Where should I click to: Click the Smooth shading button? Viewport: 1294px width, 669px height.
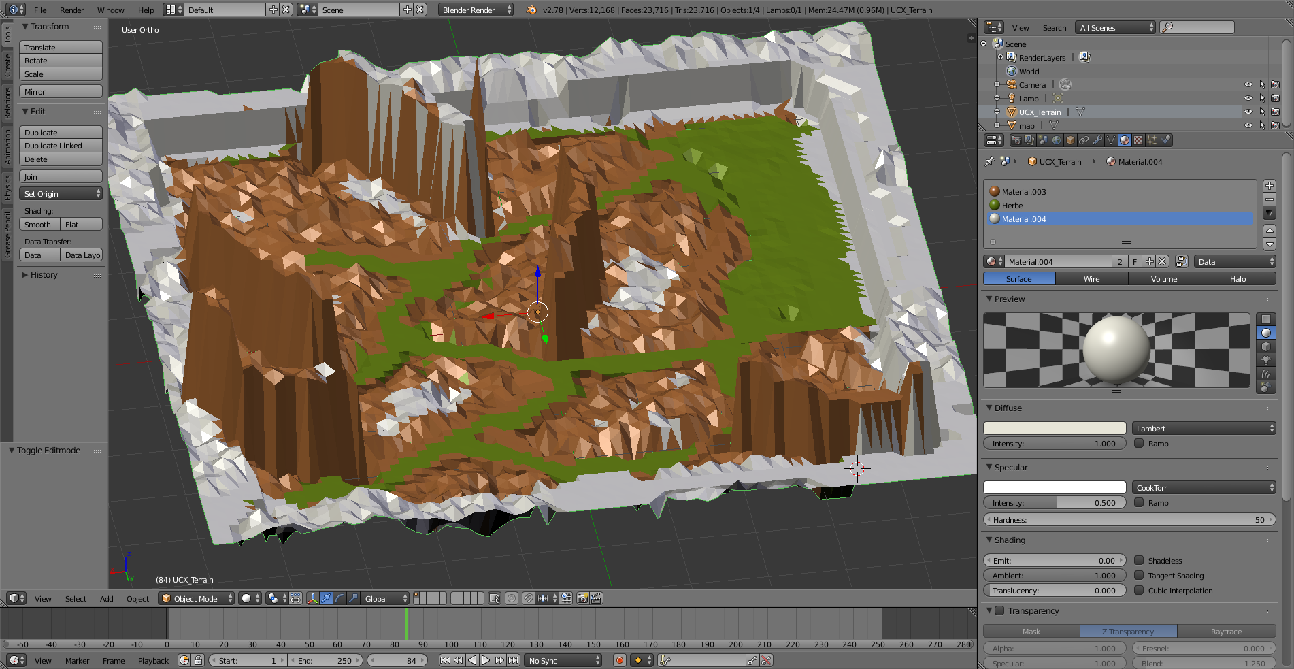tap(38, 224)
